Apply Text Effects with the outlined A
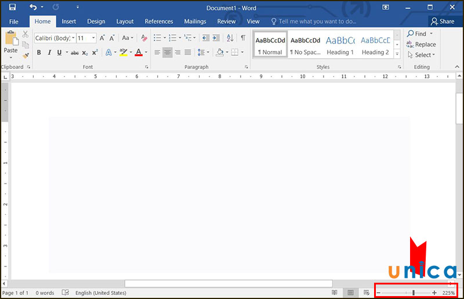Screen dimensions: 464x299 click(108, 52)
